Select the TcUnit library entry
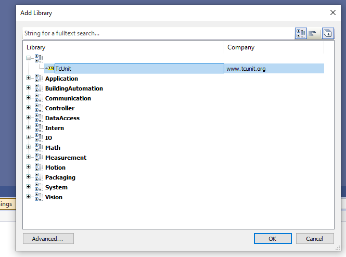Image resolution: width=346 pixels, height=257 pixels. click(139, 68)
